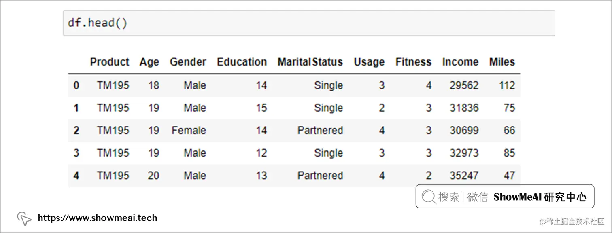Screen dimensions: 612x233
Task: Click the MaritalStatus column header
Action: point(310,62)
